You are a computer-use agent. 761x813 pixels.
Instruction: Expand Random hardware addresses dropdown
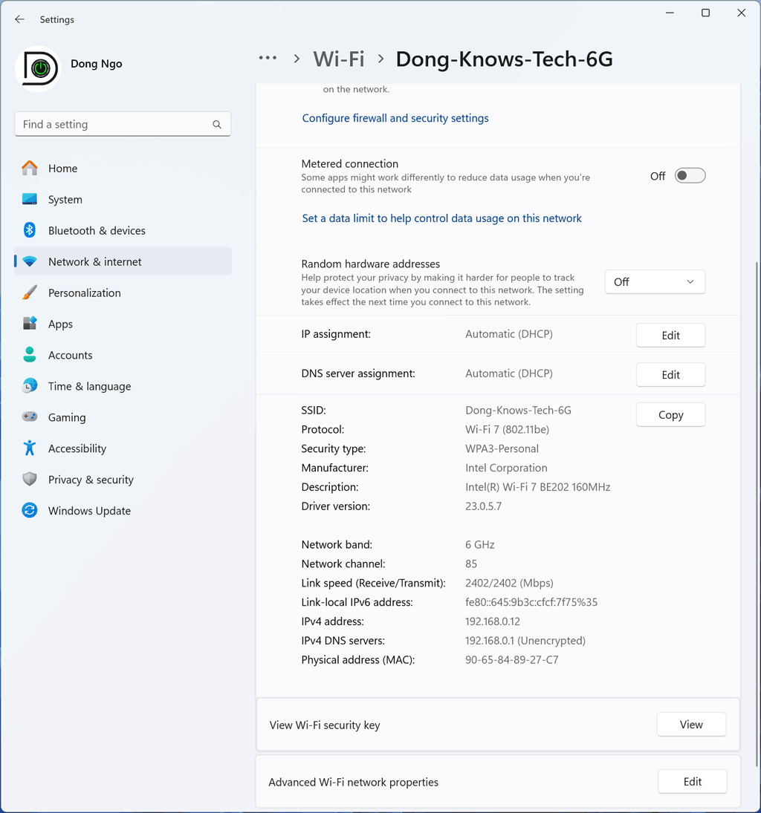[655, 282]
